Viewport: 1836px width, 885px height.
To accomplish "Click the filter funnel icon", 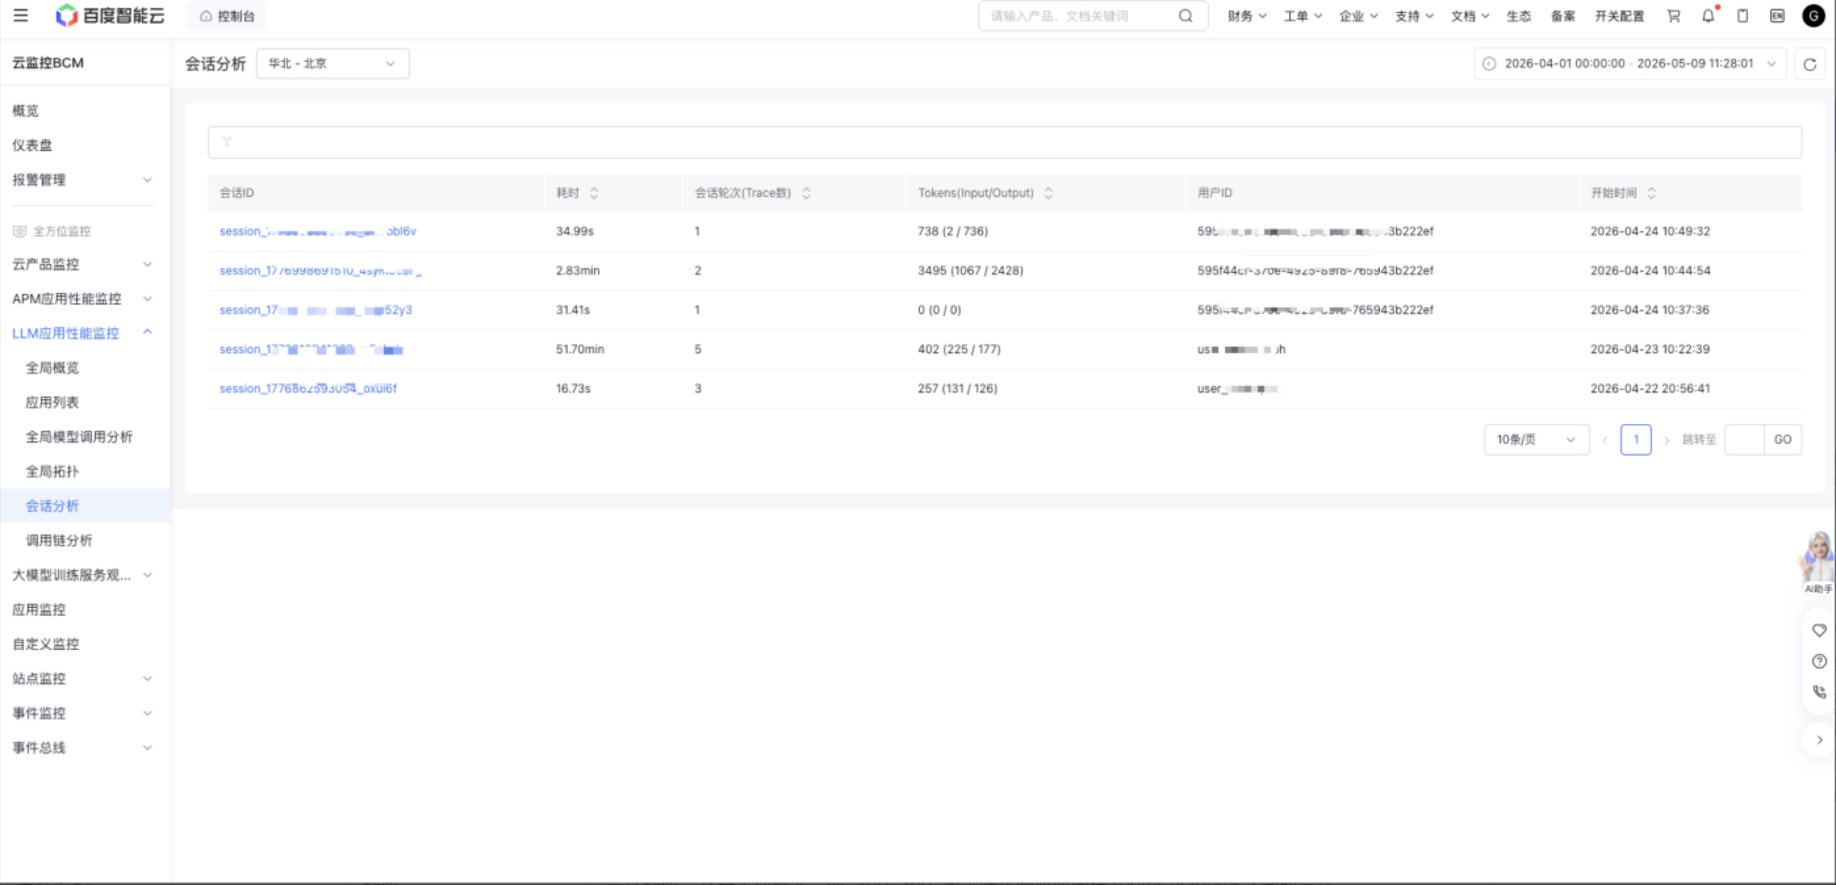I will [x=227, y=142].
